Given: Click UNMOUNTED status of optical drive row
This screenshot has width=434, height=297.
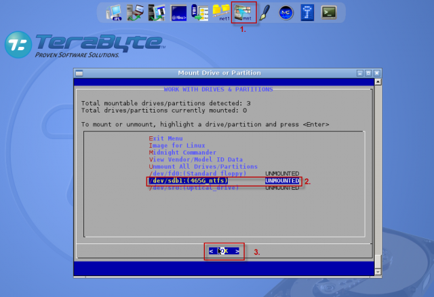Looking at the screenshot, I should click(x=282, y=188).
